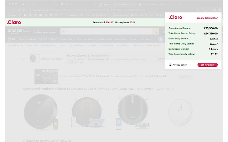228x142 pixels.
Task: Open Warehouse Deals in the sub-navigation
Action: [x=48, y=45]
